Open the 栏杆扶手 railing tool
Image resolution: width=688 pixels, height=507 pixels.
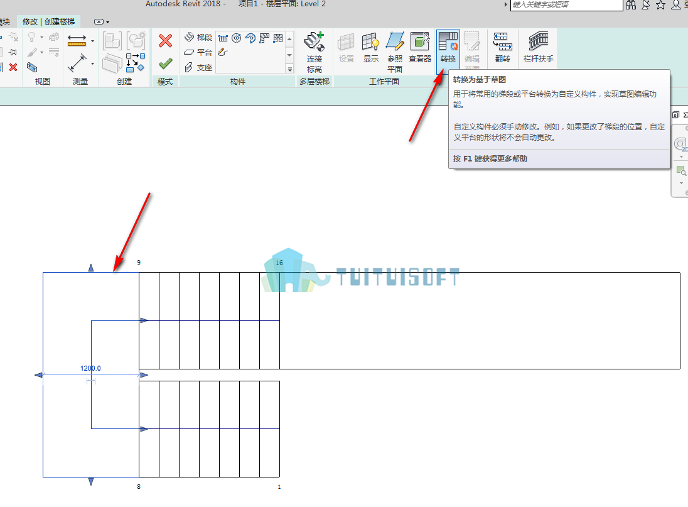tap(539, 47)
